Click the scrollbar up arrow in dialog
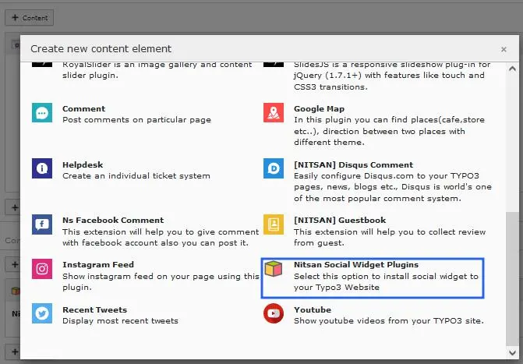 512,69
